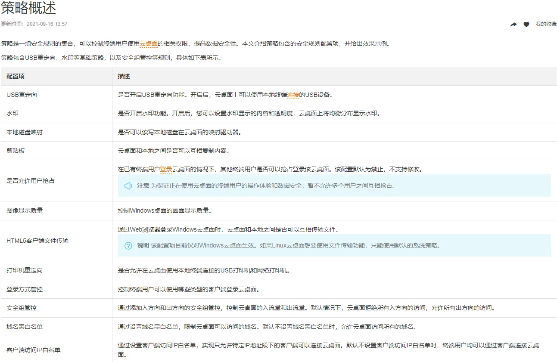Click the heart favorite icon

tap(526, 25)
